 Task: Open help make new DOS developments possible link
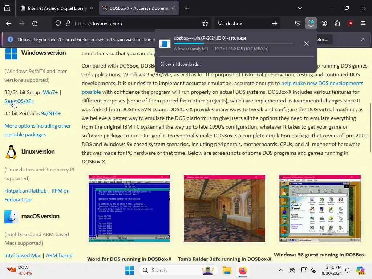click(x=322, y=83)
